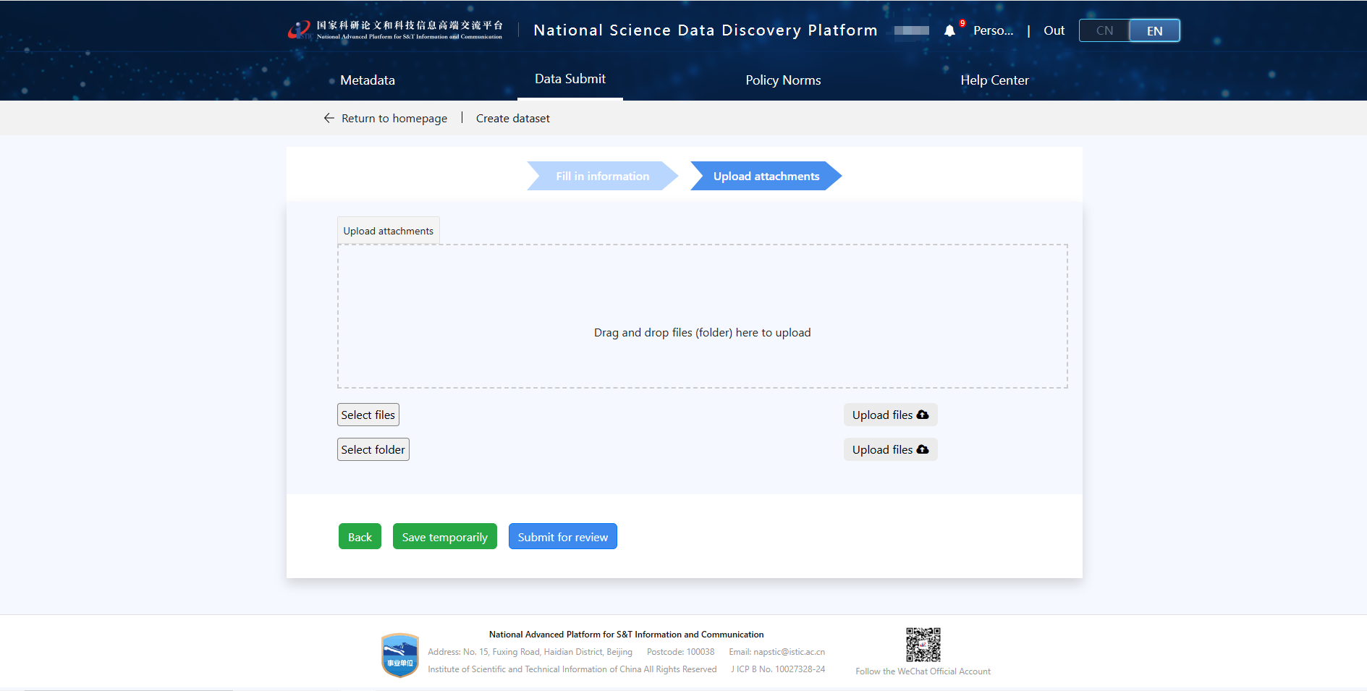Click the green Save temporarily button
Viewport: 1367px width, 691px height.
tap(444, 537)
